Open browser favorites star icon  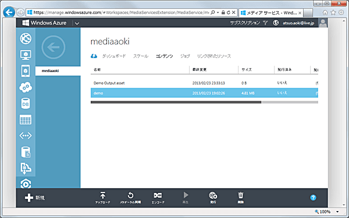coord(333,12)
